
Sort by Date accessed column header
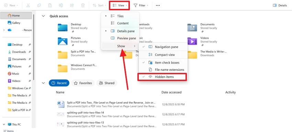(x=171, y=92)
